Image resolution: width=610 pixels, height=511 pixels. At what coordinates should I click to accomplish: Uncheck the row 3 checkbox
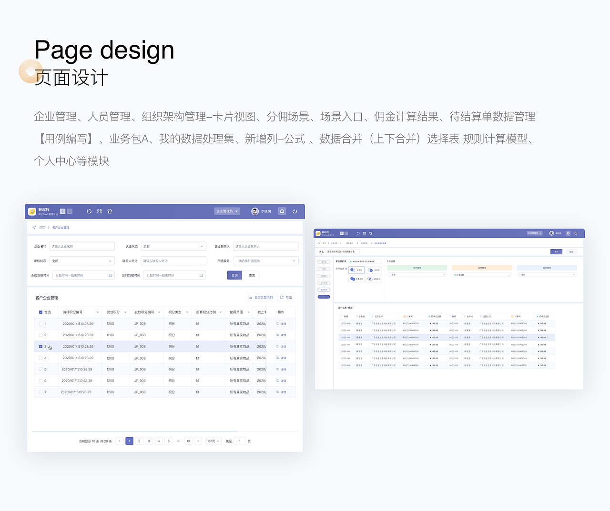coord(41,346)
